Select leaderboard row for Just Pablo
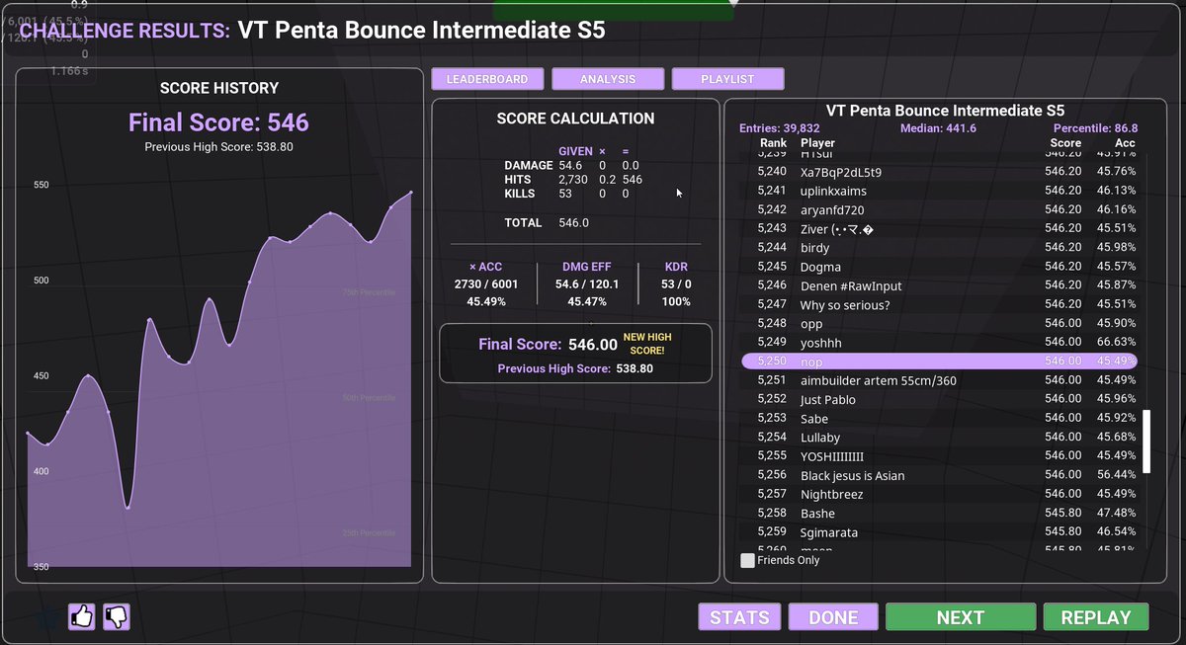The image size is (1186, 645). [x=939, y=399]
